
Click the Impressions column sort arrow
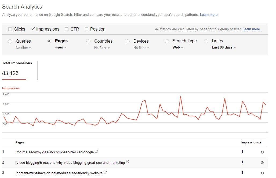(260, 143)
